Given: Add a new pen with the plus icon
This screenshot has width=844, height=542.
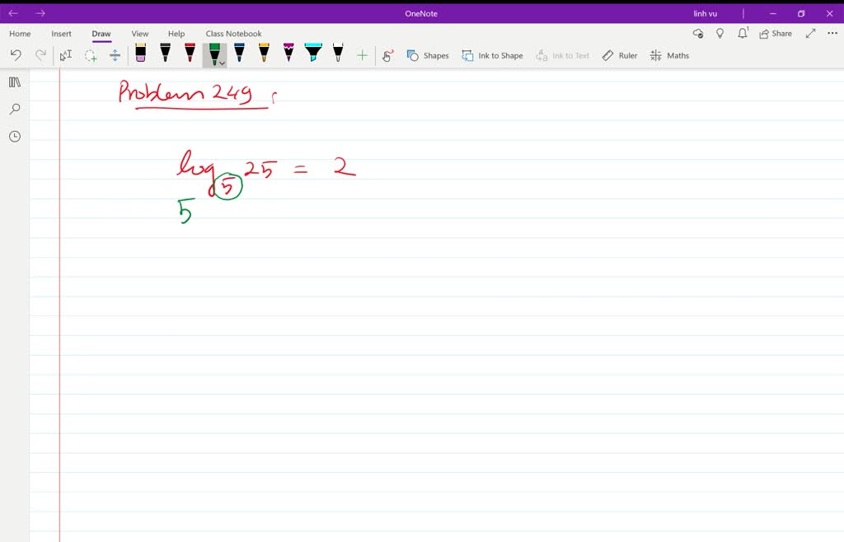Looking at the screenshot, I should pos(362,55).
